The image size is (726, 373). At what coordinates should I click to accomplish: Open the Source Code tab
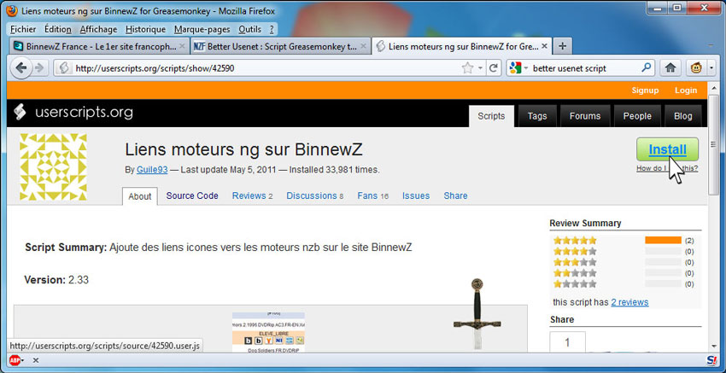[192, 195]
